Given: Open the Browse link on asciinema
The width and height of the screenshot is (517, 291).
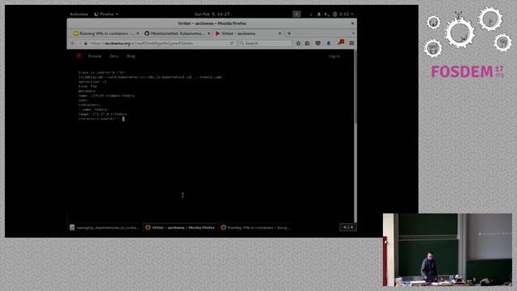Looking at the screenshot, I should 95,56.
